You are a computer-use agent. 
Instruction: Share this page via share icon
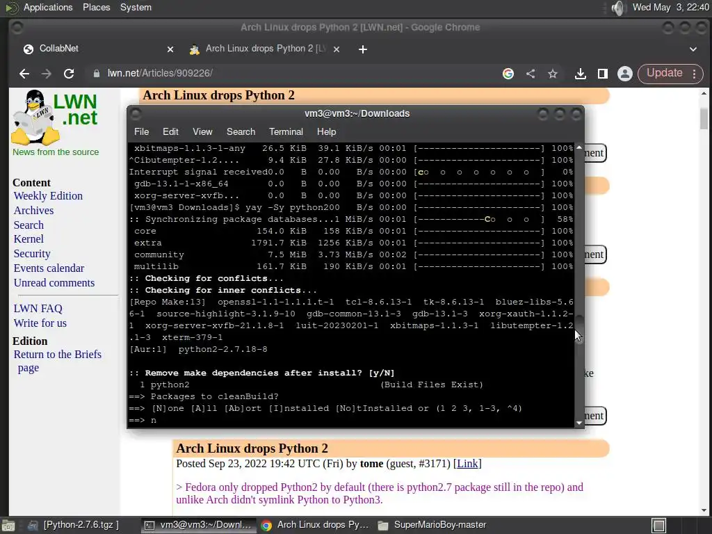click(x=531, y=74)
